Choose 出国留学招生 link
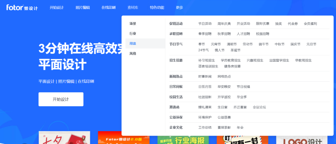 click(x=279, y=60)
